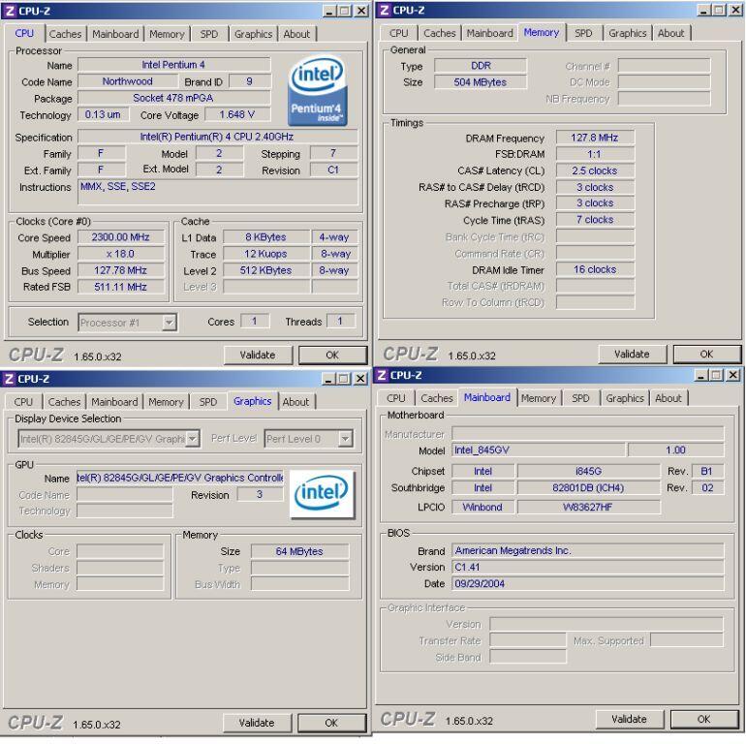746x744 pixels.
Task: Click OK in the Graphics window
Action: coord(331,723)
